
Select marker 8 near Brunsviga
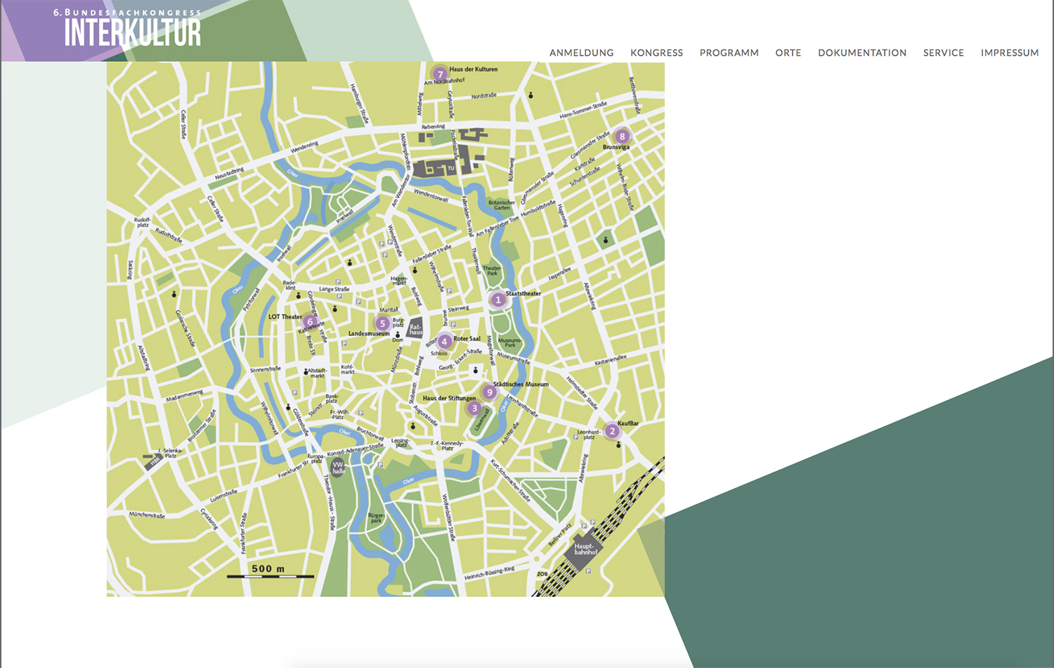(622, 136)
